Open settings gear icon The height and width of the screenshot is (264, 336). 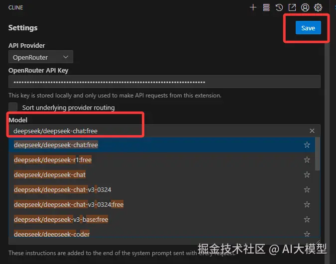pos(318,7)
